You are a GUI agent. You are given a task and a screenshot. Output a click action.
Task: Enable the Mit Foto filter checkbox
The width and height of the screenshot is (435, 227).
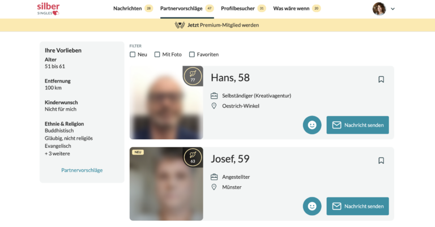pos(157,54)
